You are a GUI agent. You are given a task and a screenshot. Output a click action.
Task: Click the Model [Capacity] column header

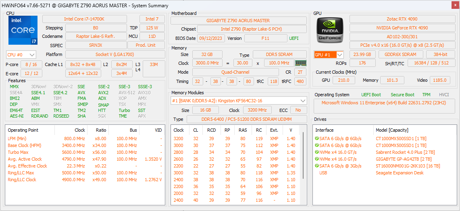392,130
